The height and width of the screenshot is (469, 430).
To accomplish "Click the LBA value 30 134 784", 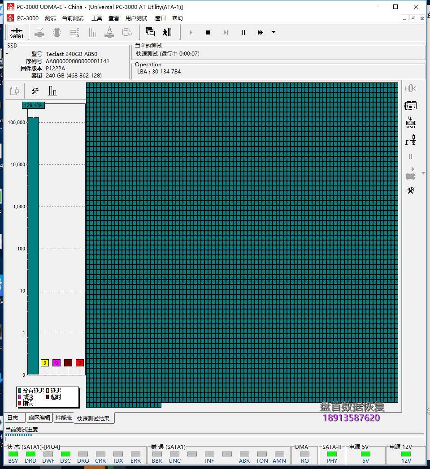I will point(166,72).
